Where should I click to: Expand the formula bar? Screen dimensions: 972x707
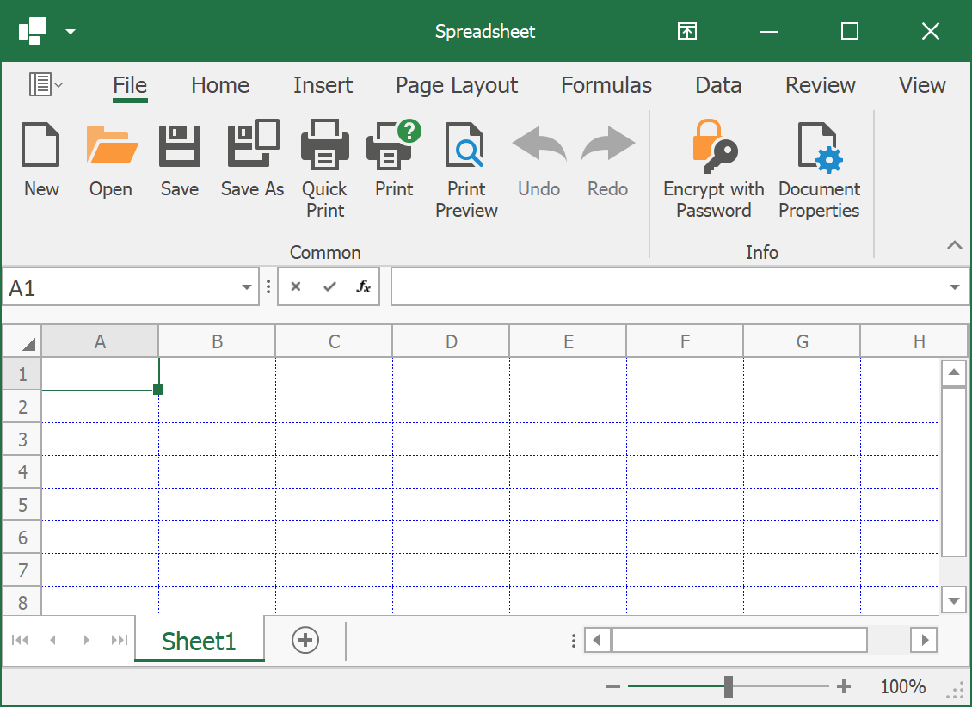click(955, 287)
